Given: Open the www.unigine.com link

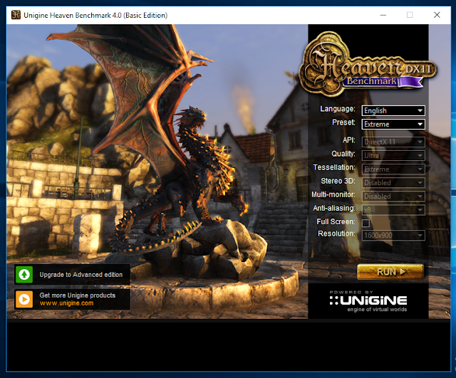Looking at the screenshot, I should click(66, 303).
